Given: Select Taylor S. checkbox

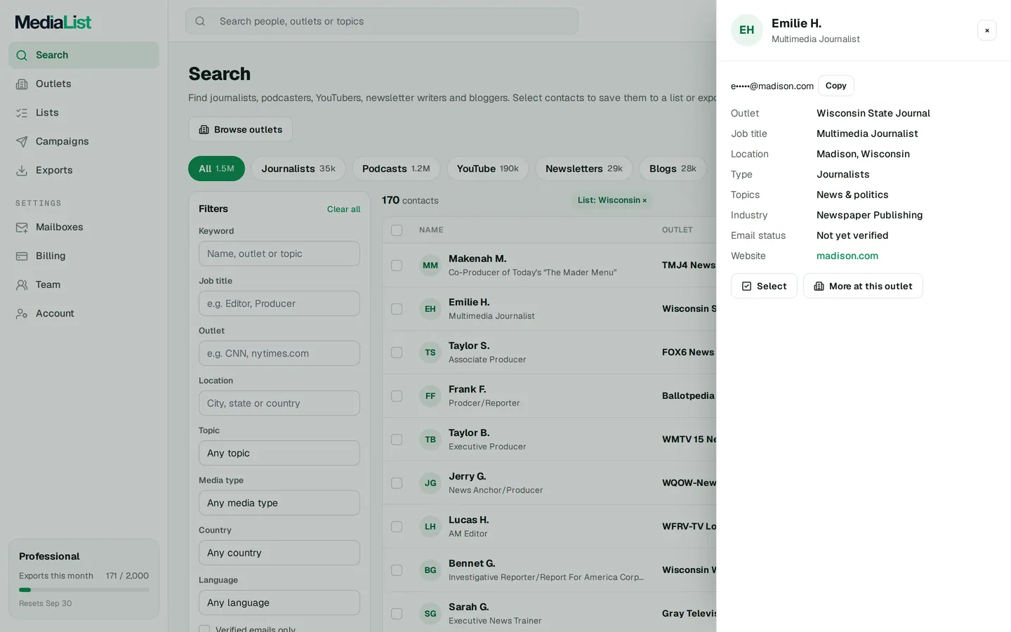Looking at the screenshot, I should [397, 353].
